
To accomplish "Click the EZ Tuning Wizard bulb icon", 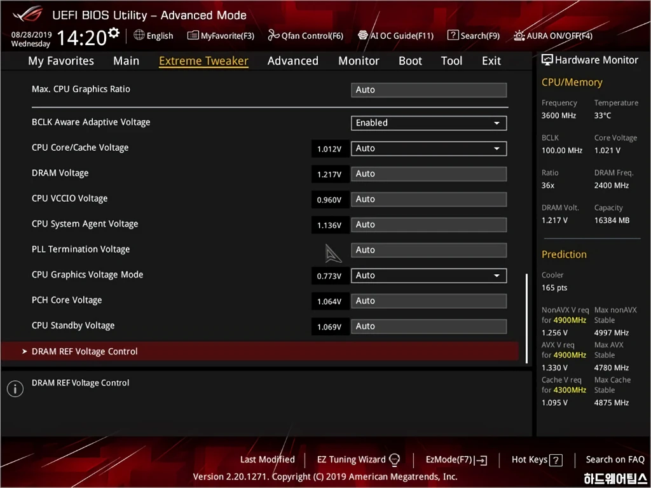I will (394, 460).
